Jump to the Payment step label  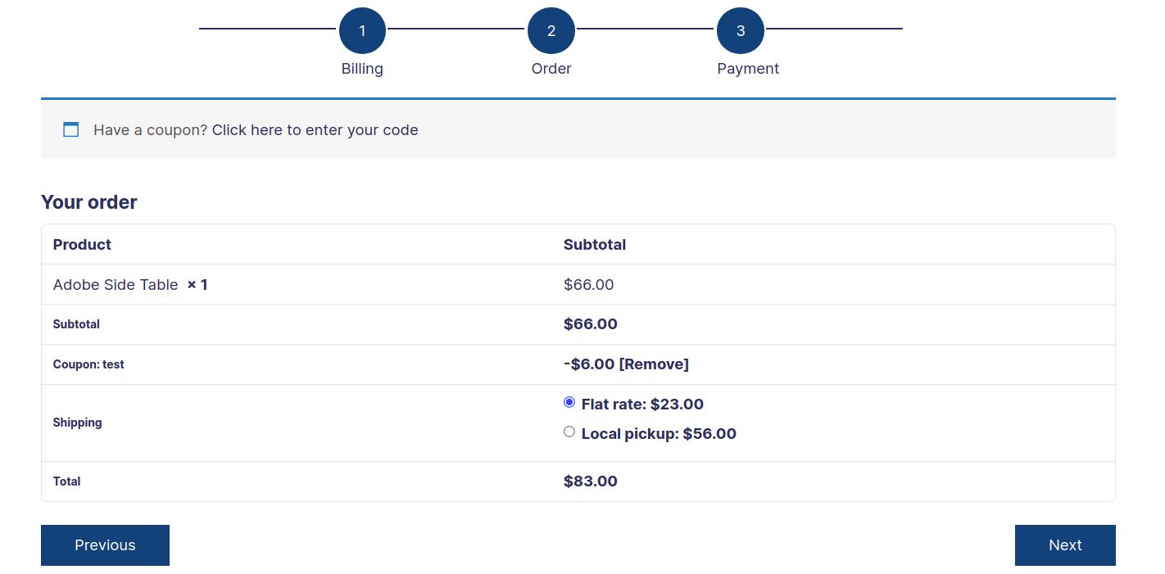[748, 69]
